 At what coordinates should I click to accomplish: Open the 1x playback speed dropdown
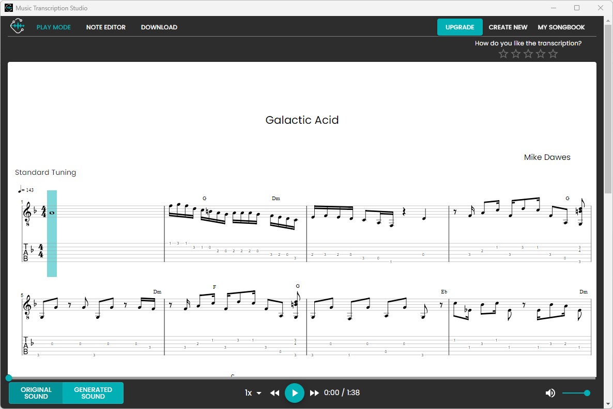click(252, 392)
